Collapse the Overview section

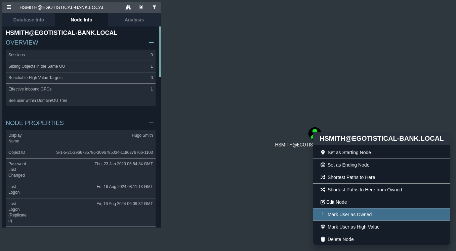pos(151,43)
